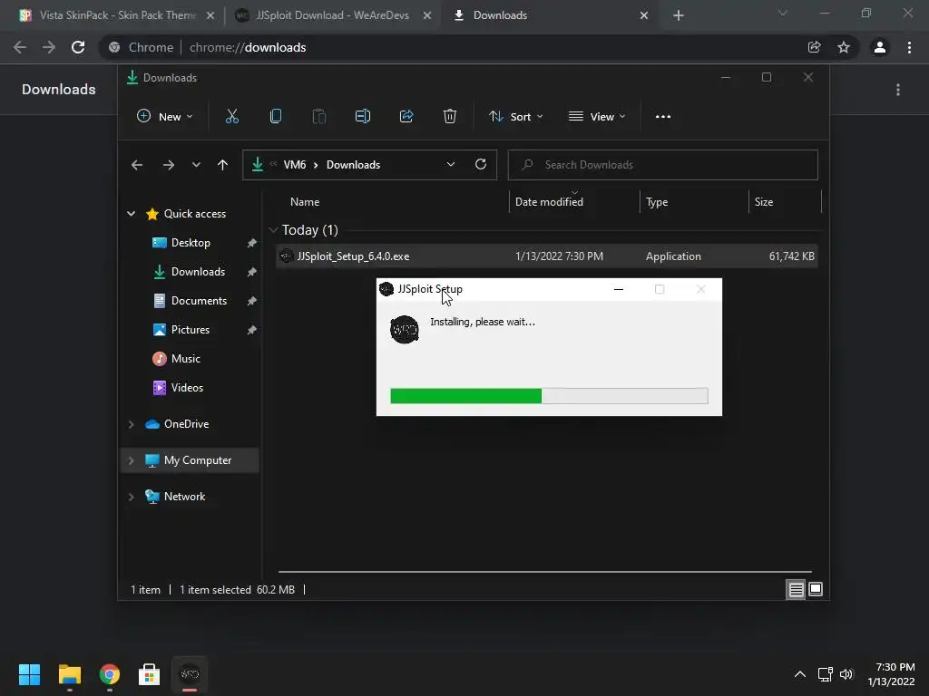929x696 pixels.
Task: Open recent locations dropdown arrow
Action: pyautogui.click(x=196, y=165)
